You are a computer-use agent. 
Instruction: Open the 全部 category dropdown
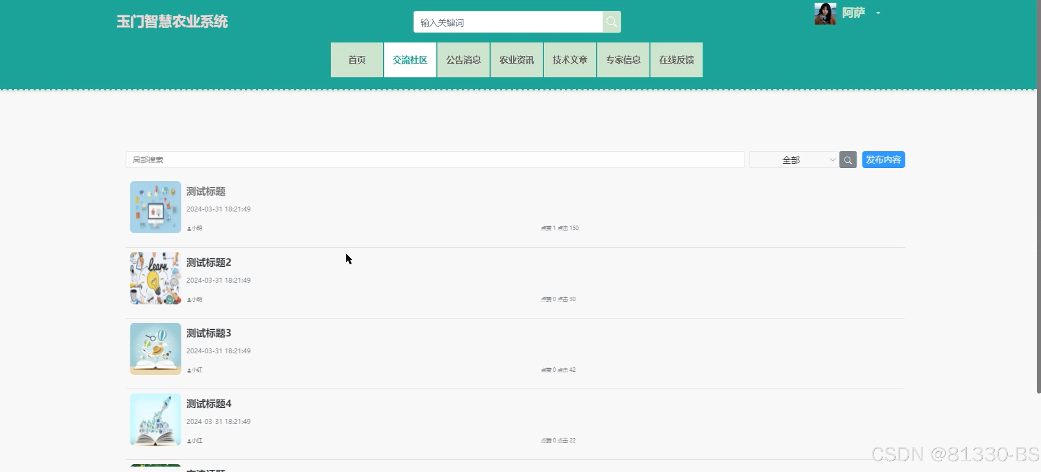[x=793, y=160]
